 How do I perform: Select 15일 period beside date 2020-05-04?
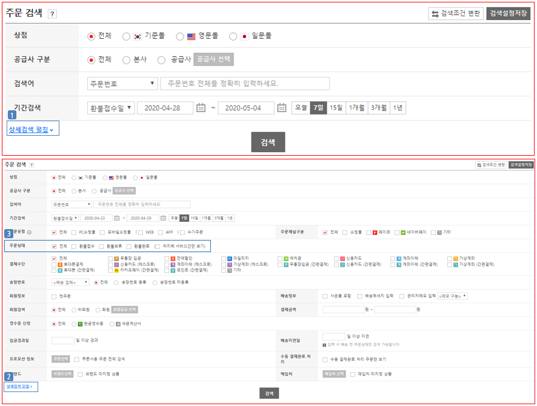(x=336, y=108)
